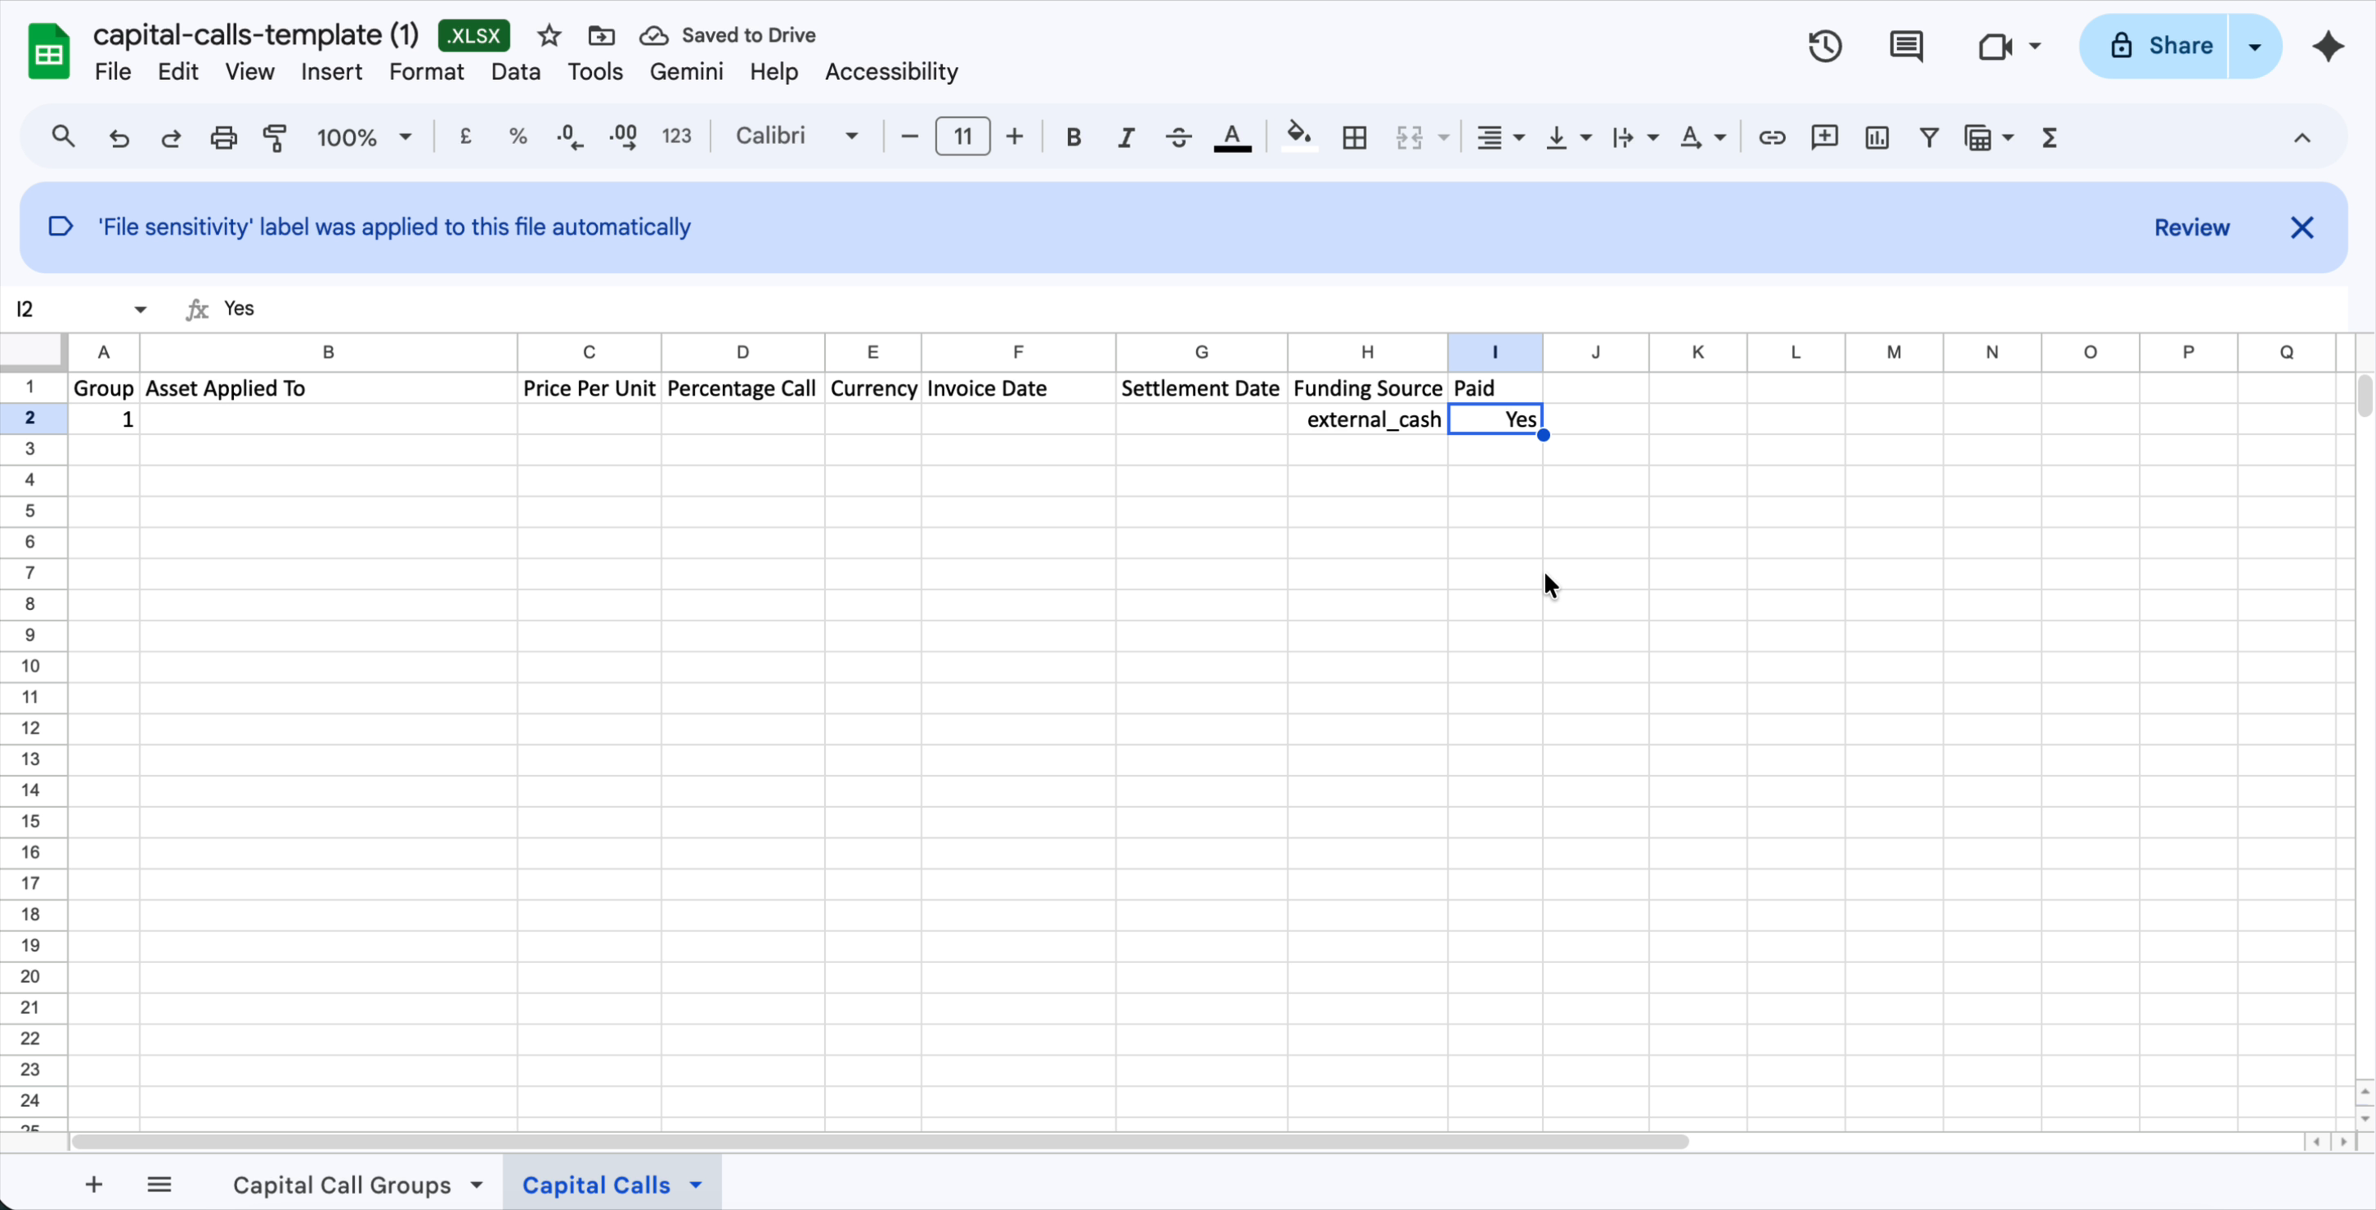Open the Gemini sparkle side panel
This screenshot has height=1210, width=2376.
click(x=2327, y=46)
